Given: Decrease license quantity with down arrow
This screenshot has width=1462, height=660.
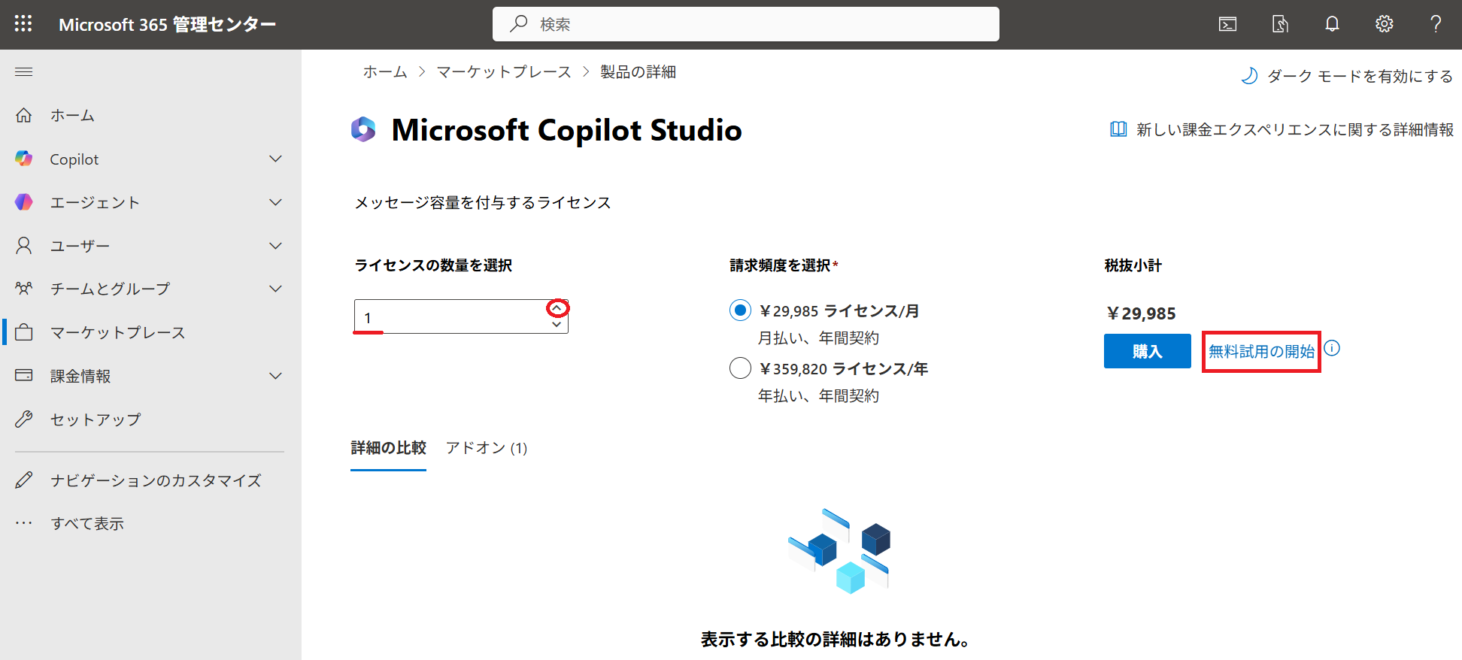Looking at the screenshot, I should [x=557, y=325].
